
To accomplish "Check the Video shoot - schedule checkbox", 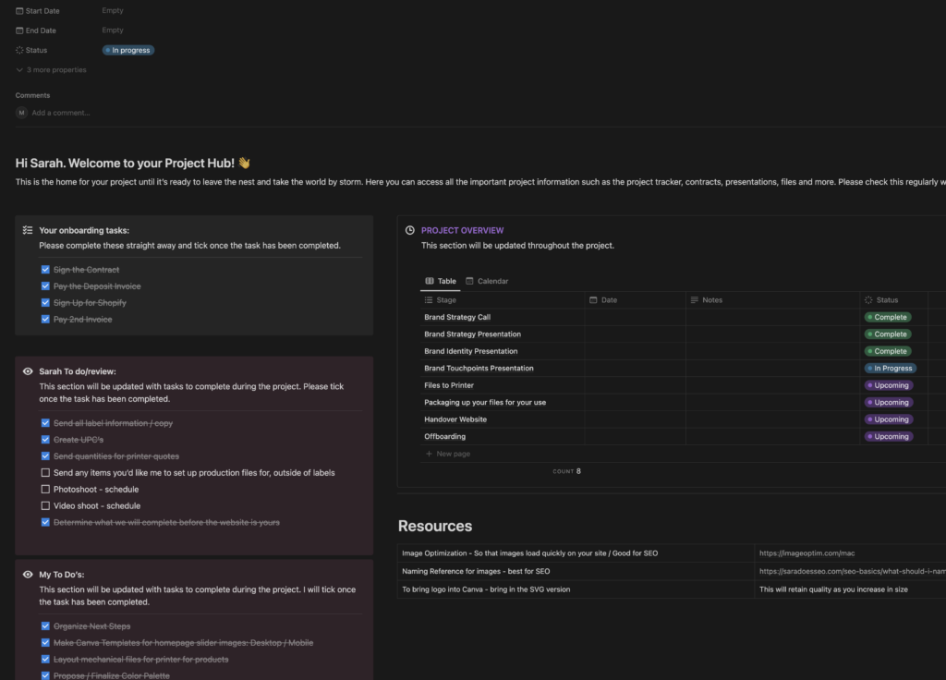I will coord(45,506).
